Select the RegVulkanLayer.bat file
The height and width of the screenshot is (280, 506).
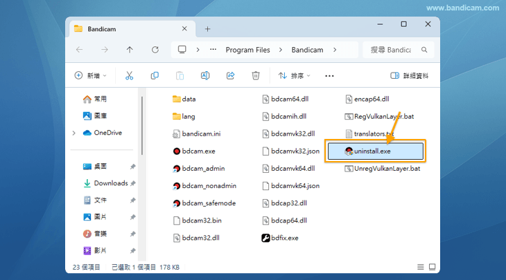pyautogui.click(x=379, y=117)
